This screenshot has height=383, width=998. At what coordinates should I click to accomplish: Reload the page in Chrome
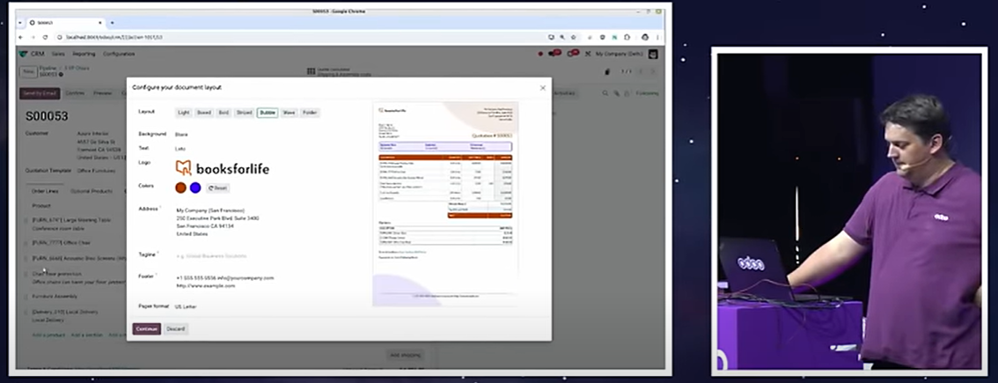click(x=45, y=38)
